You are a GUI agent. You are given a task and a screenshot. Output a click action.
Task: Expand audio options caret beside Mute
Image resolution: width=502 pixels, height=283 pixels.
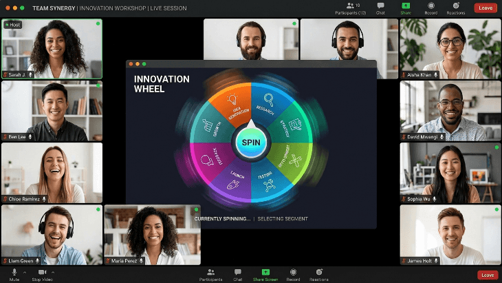coord(25,273)
